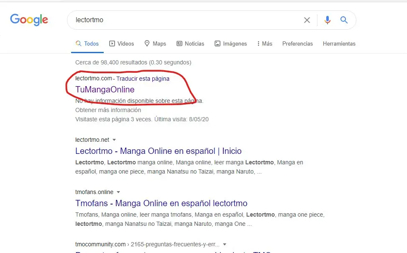The height and width of the screenshot is (253, 407).
Task: Click Obtener más información link
Action: tap(108, 110)
